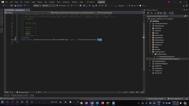
Task: Open the AuthenticationLayout.cs file
Action: point(167,57)
